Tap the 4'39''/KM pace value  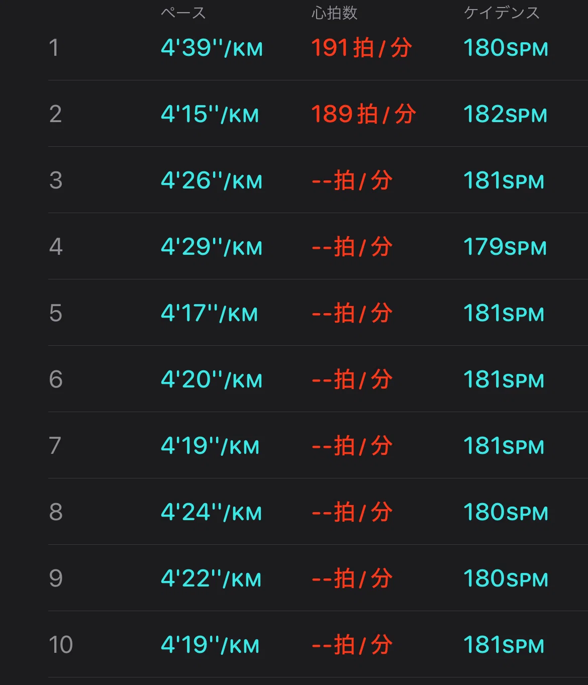212,48
